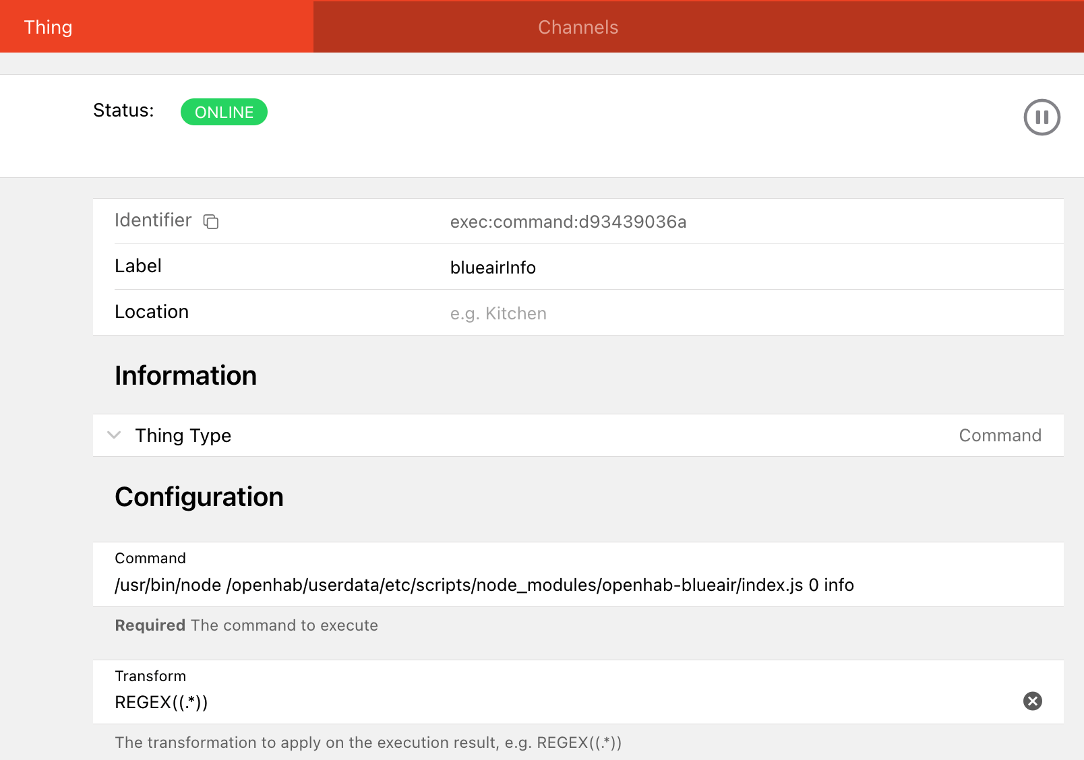Select the exec:command identifier value

568,222
